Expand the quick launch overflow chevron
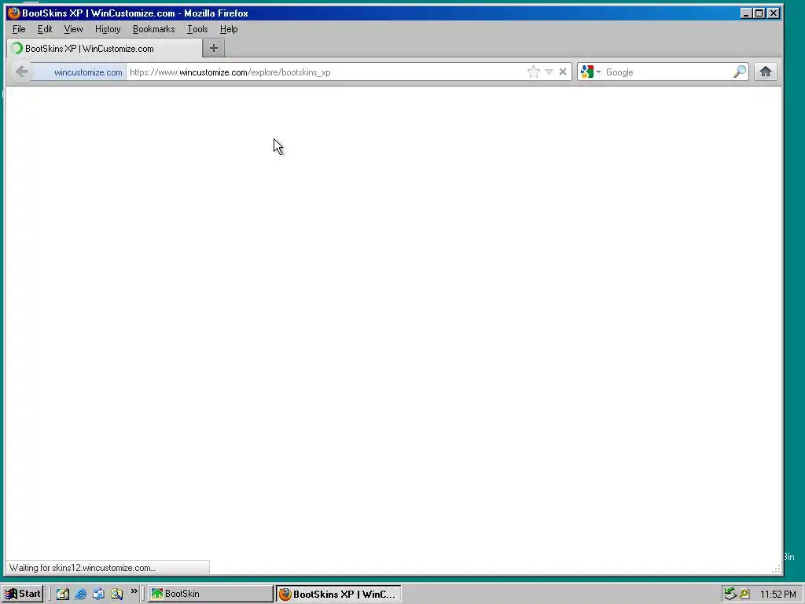Image resolution: width=805 pixels, height=604 pixels. coord(134,591)
